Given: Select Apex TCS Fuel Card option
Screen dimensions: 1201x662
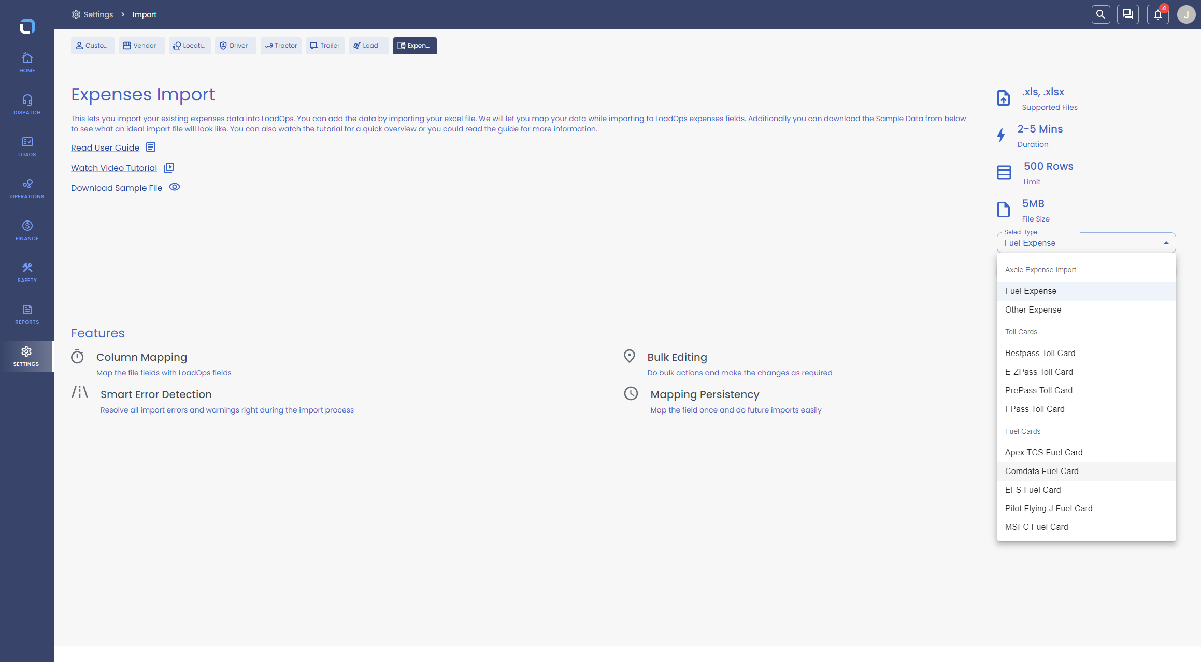Looking at the screenshot, I should (1086, 452).
